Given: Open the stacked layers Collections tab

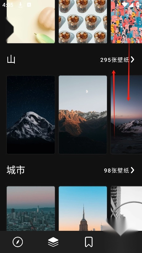Looking at the screenshot, I should coord(53,242).
